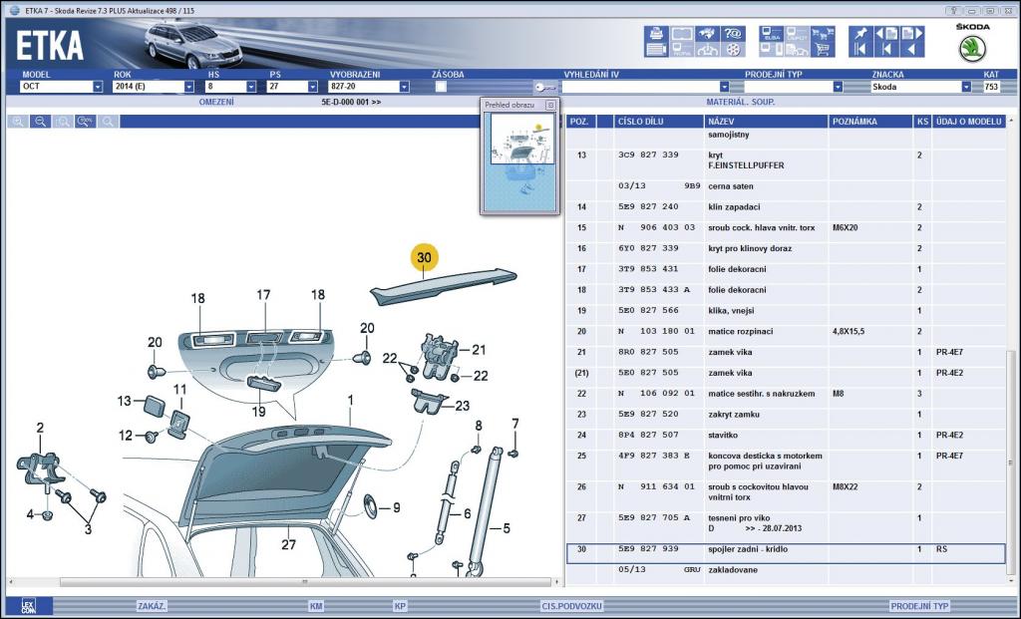Open the ELSA link icon
This screenshot has width=1021, height=619.
coord(772,34)
